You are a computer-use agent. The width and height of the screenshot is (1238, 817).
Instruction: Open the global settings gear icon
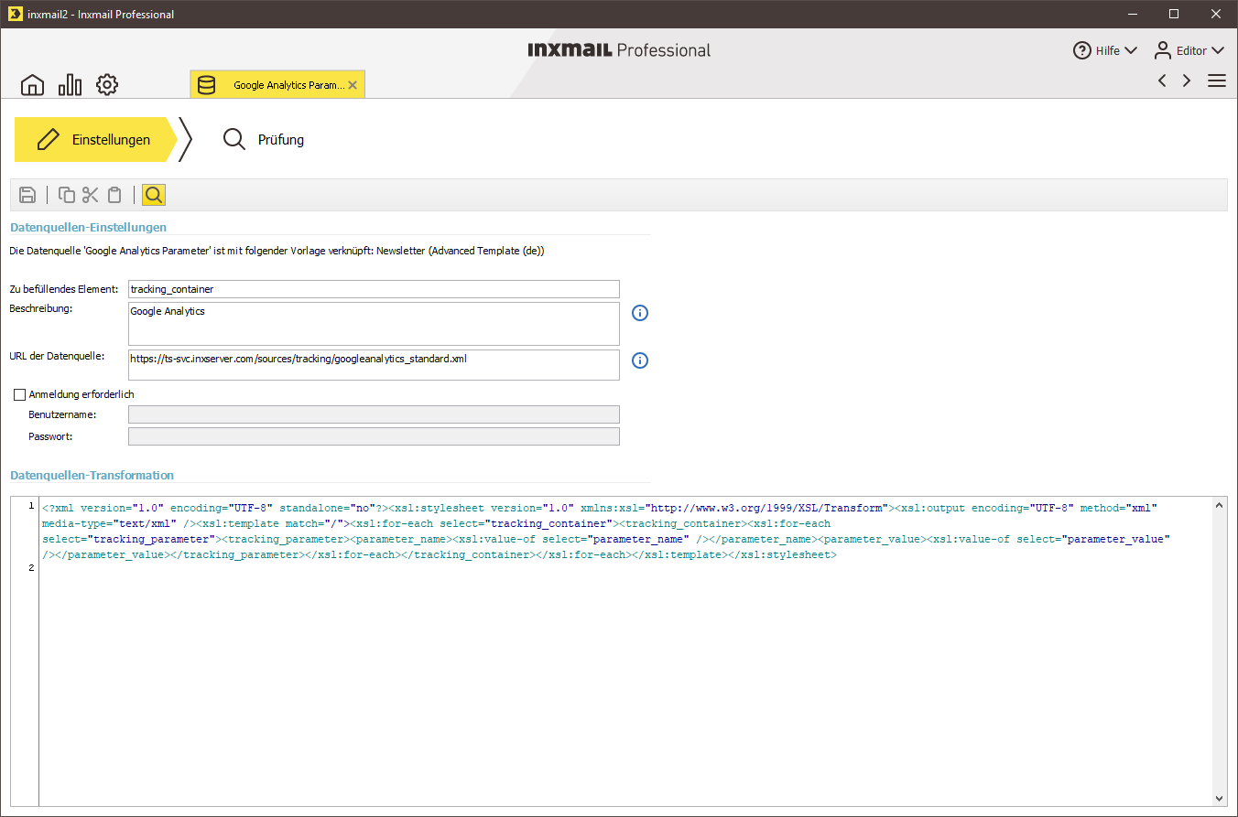pyautogui.click(x=107, y=85)
